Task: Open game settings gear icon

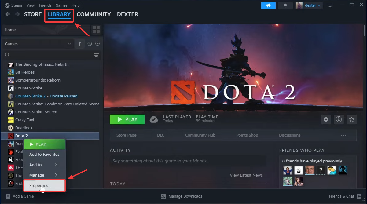Action: tap(326, 119)
